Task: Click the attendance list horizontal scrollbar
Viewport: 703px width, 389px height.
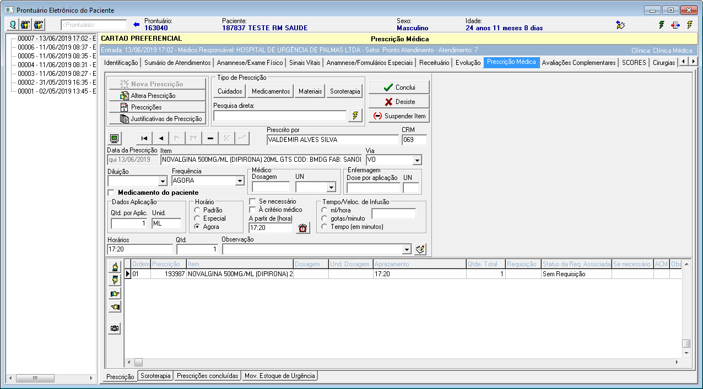Action: click(51, 379)
